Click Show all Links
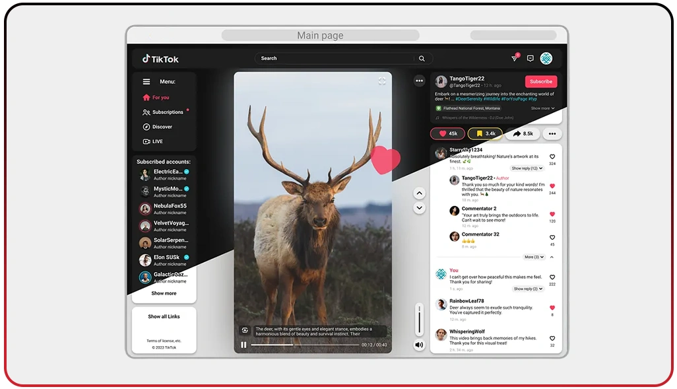The width and height of the screenshot is (677, 389). pos(164,316)
